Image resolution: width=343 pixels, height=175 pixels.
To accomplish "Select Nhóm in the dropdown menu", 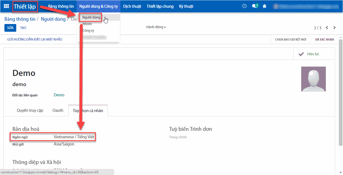I will (x=87, y=24).
